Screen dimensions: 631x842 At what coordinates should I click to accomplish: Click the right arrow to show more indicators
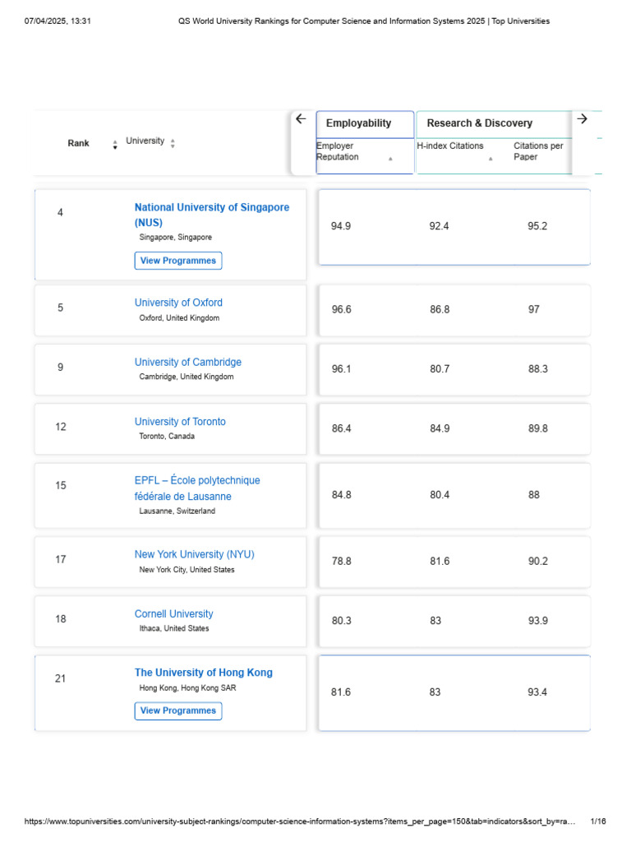pos(583,119)
